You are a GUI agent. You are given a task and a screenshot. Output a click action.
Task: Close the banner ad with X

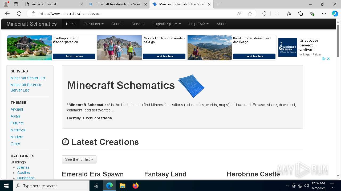[x=328, y=59]
